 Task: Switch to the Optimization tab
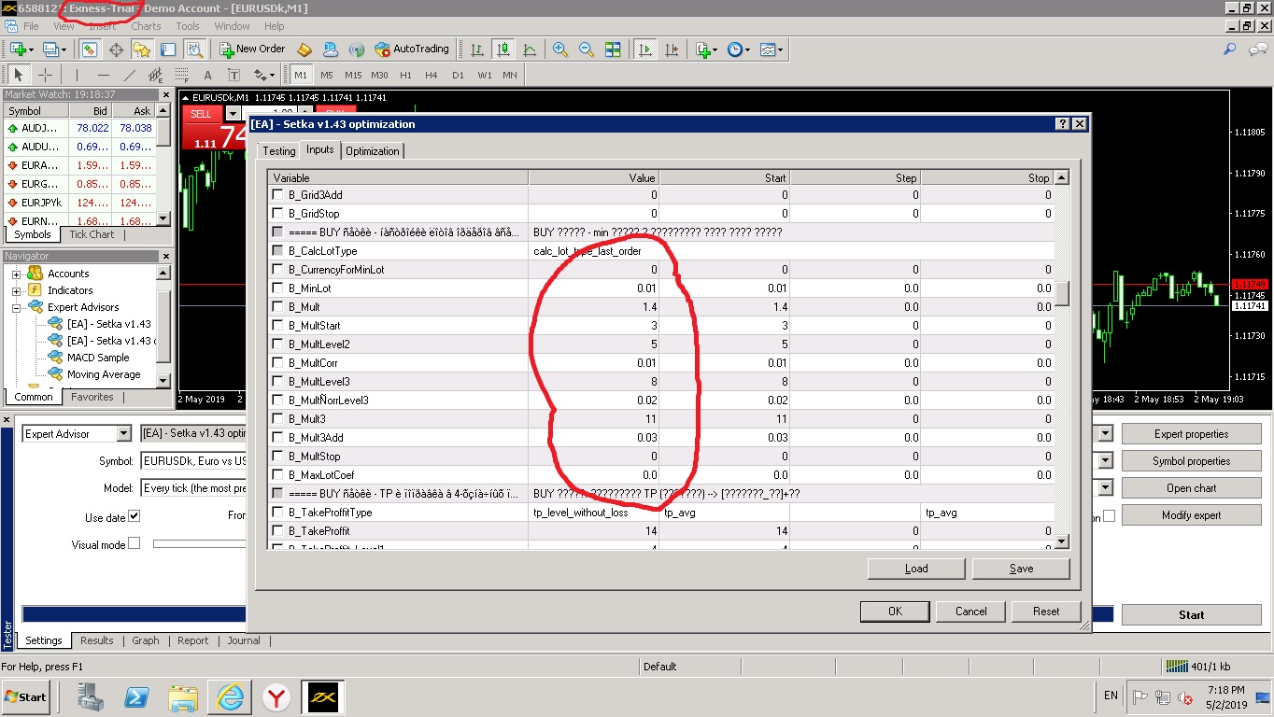(x=373, y=151)
